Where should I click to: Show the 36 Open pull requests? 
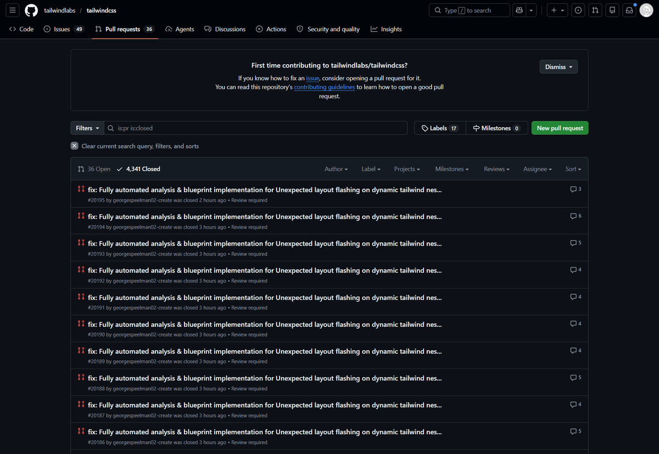(94, 169)
